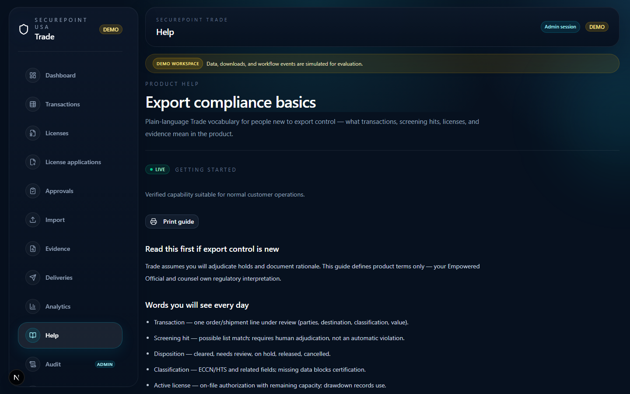This screenshot has width=630, height=394.
Task: Click the round N badge icon
Action: pyautogui.click(x=17, y=377)
